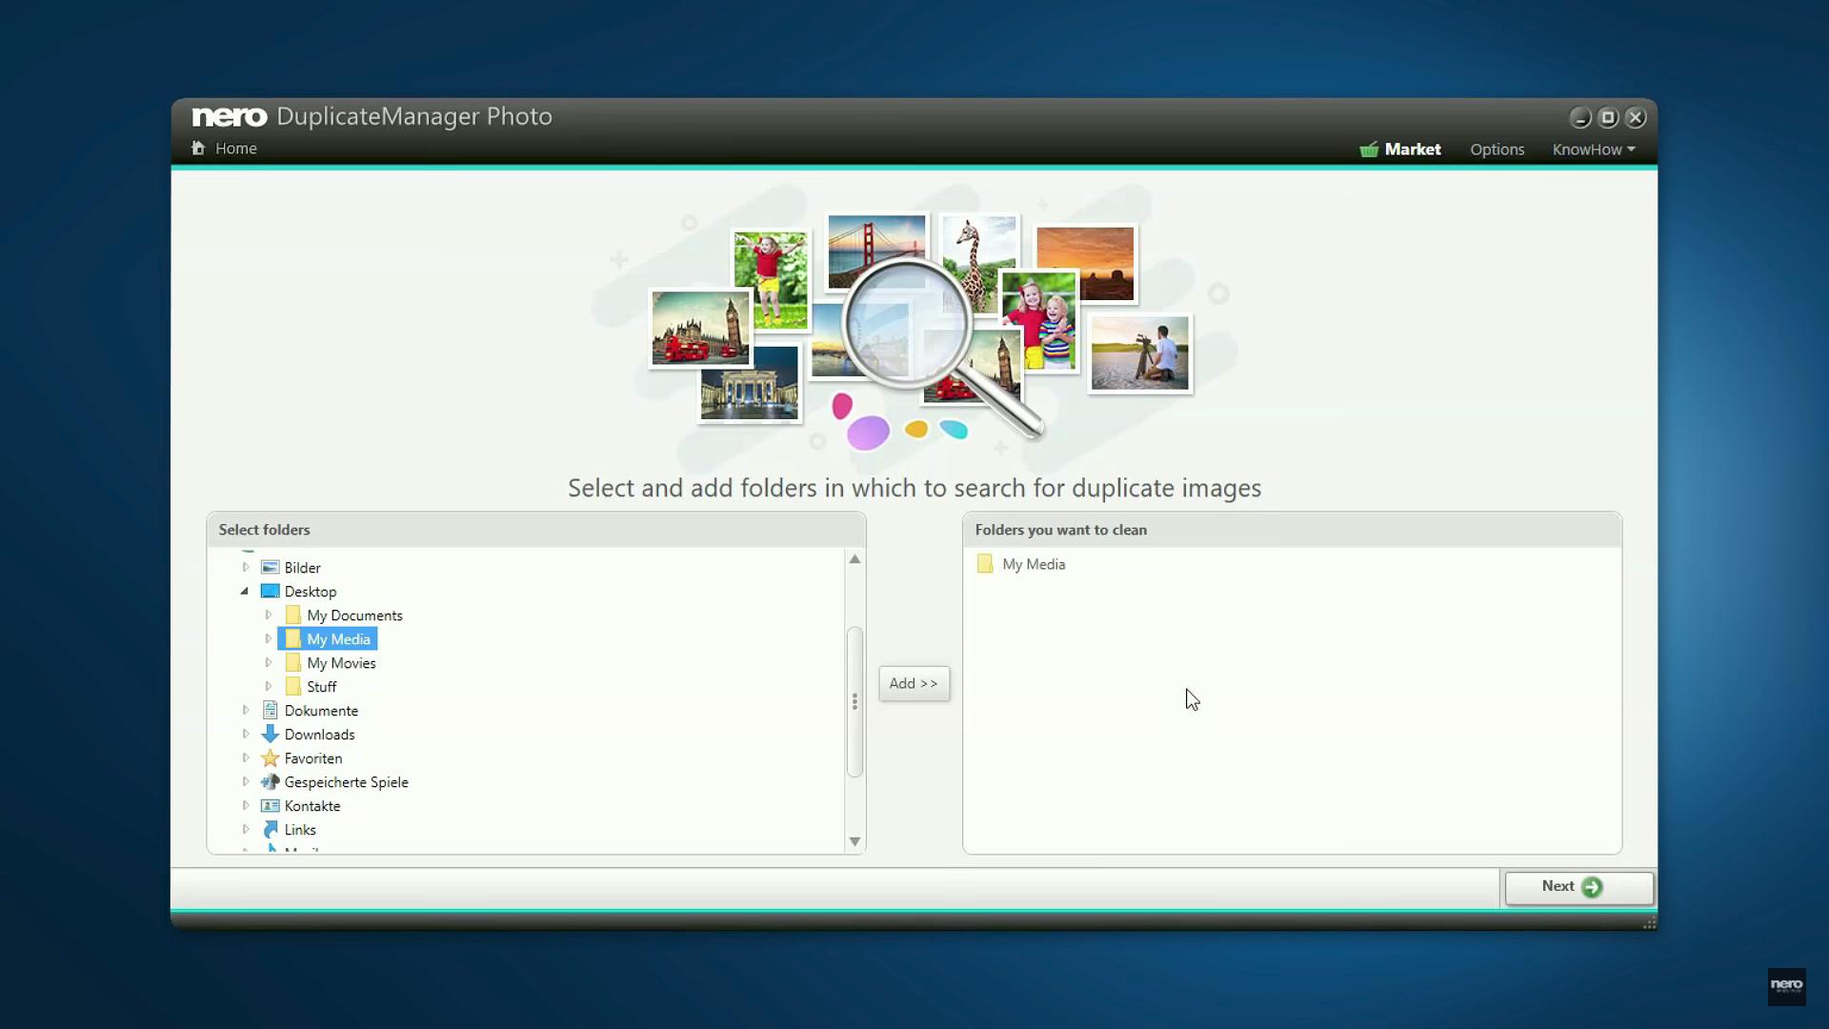Select the Desktop folder label
Image resolution: width=1829 pixels, height=1029 pixels.
click(311, 592)
